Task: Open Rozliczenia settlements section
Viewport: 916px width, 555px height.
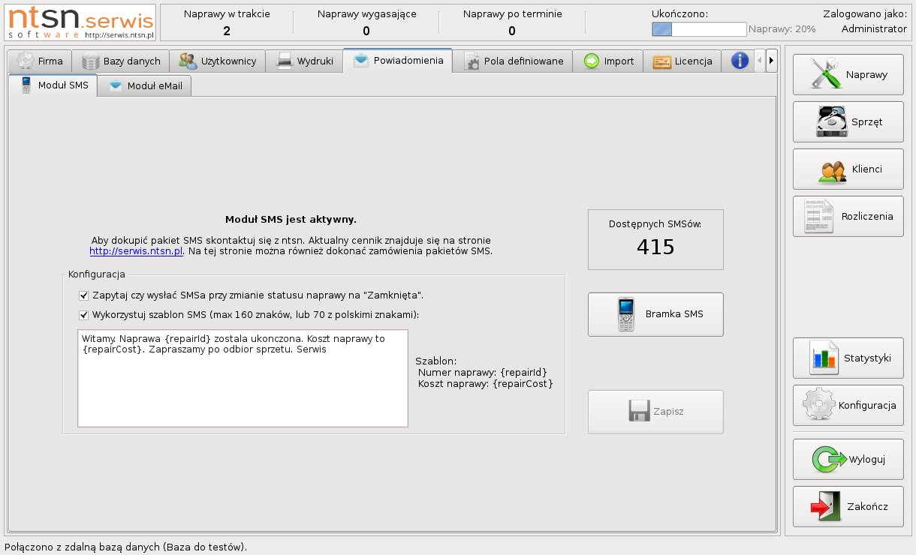Action: click(848, 217)
